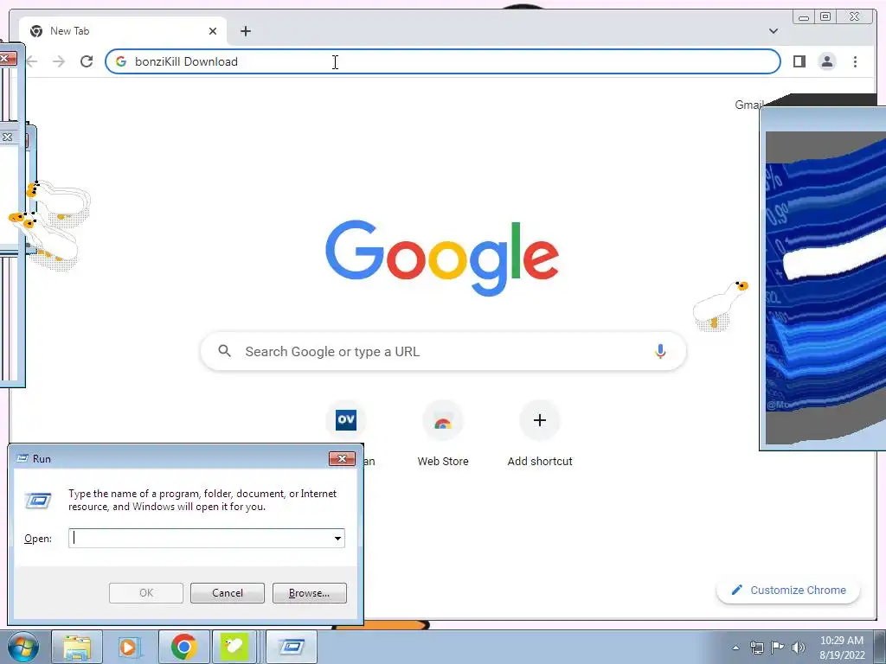Click the Run program icon in the dialog
886x664 pixels.
tap(38, 501)
